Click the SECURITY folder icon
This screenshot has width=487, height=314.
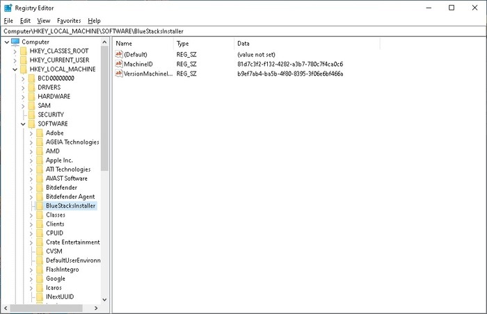(32, 115)
